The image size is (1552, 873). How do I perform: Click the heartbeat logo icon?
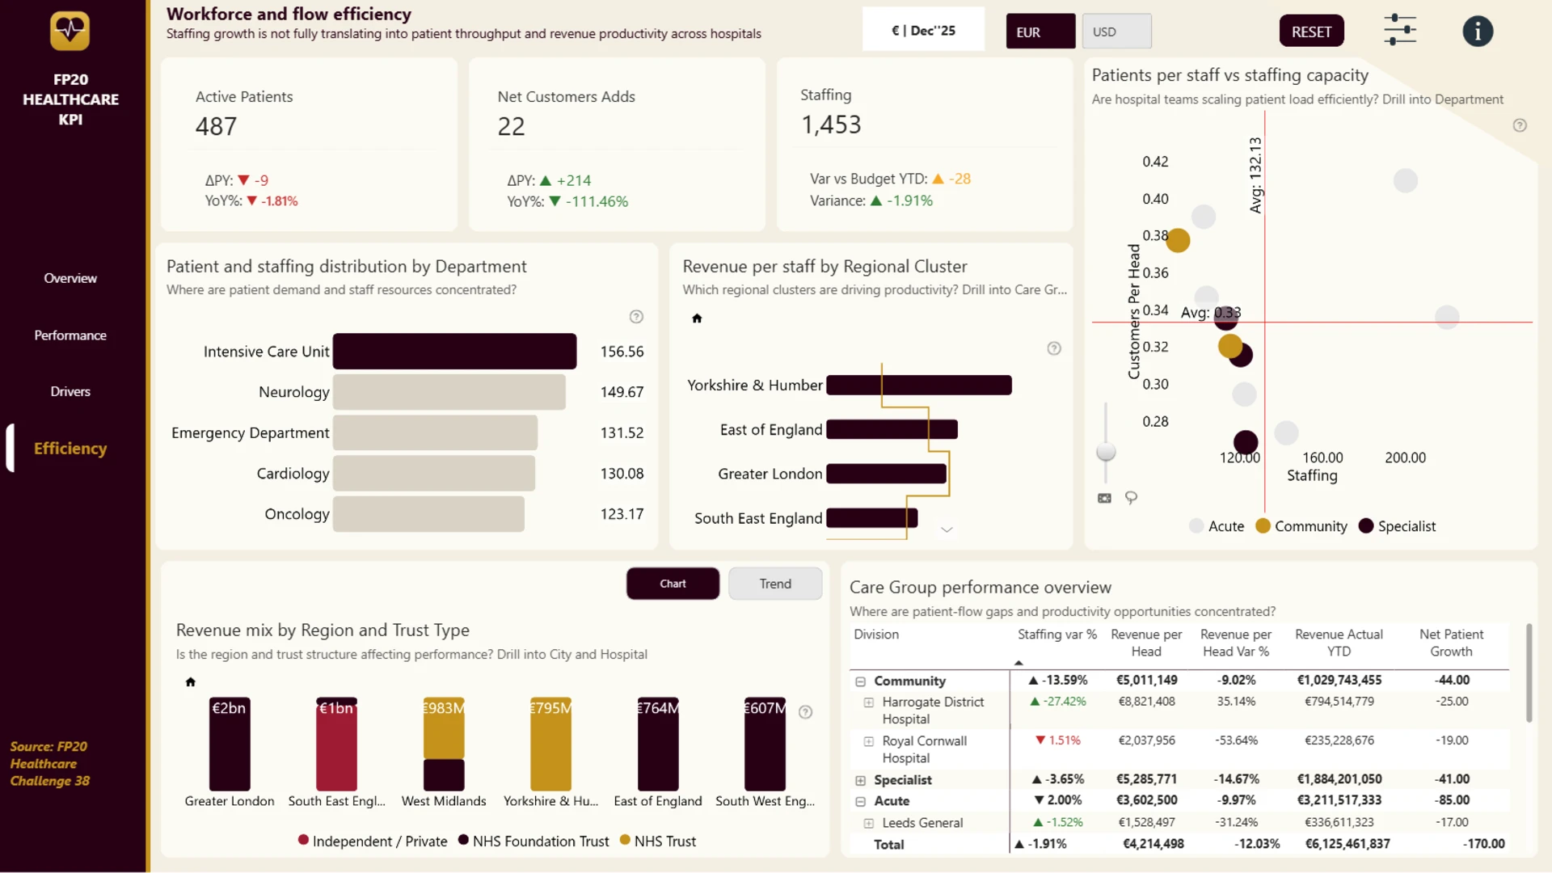tap(70, 31)
